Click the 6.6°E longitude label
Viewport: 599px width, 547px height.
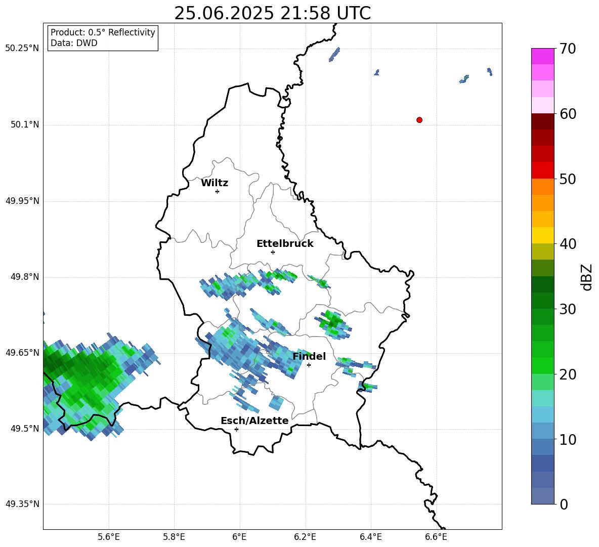[436, 537]
